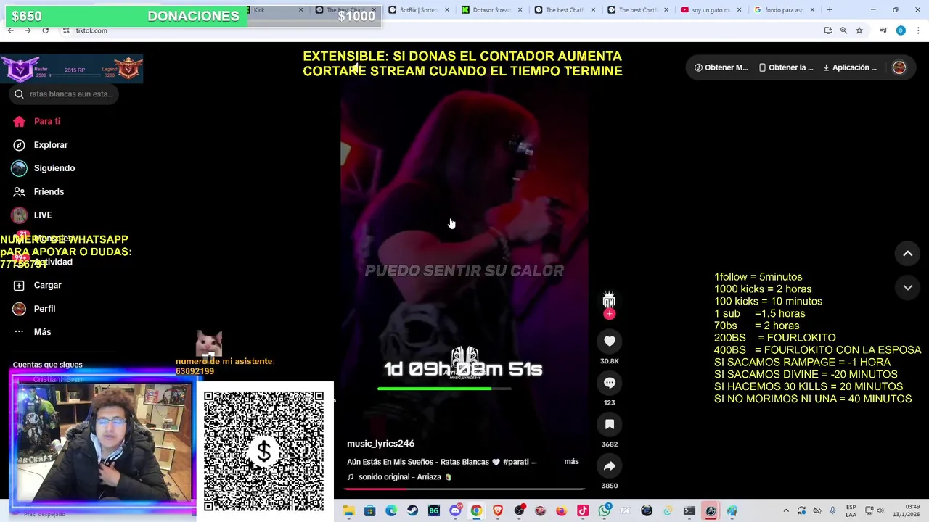The image size is (929, 522).
Task: Follow creator with the red plus badge
Action: point(610,314)
